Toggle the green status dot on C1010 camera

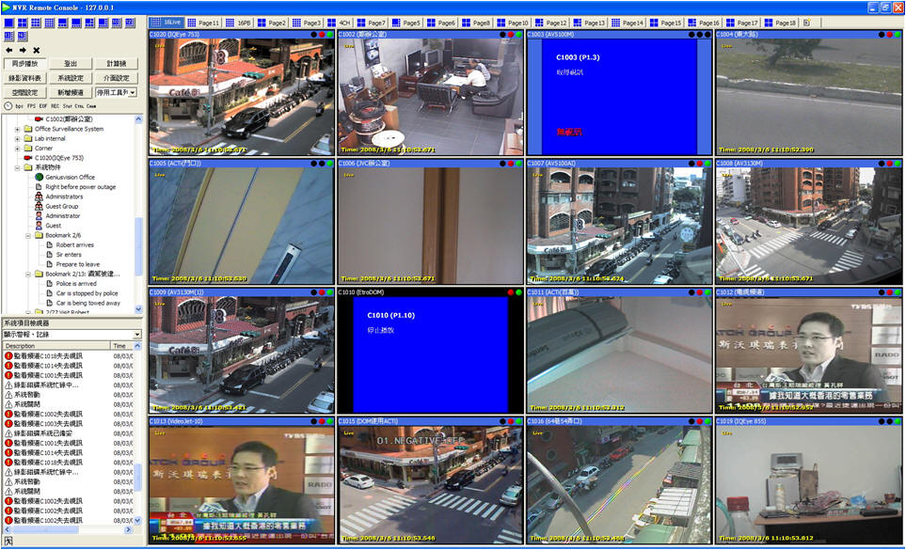click(518, 293)
